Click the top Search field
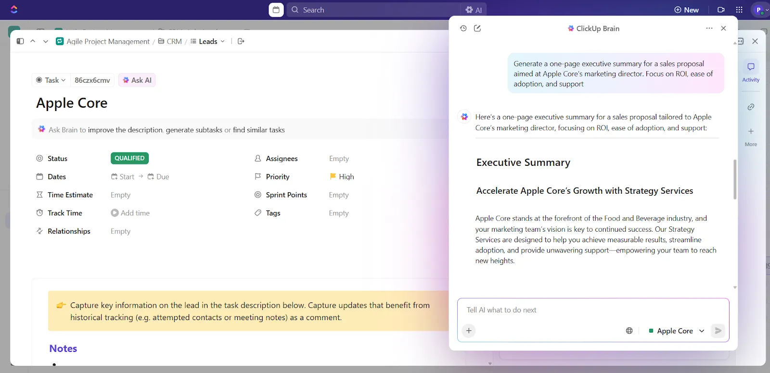The height and width of the screenshot is (373, 770). pyautogui.click(x=373, y=10)
